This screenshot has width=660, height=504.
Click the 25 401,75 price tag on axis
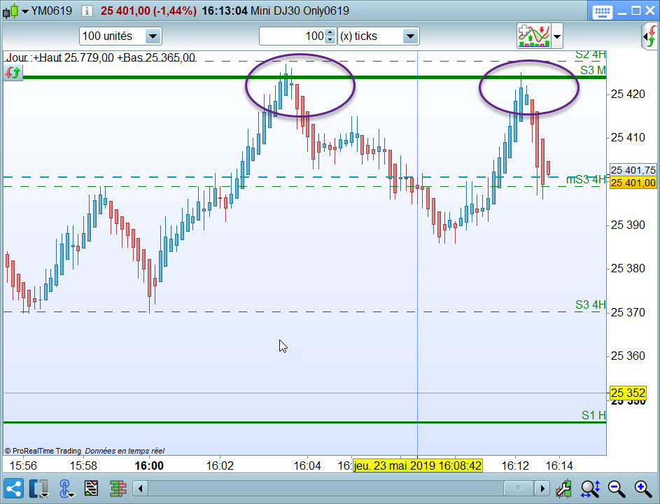[x=633, y=169]
